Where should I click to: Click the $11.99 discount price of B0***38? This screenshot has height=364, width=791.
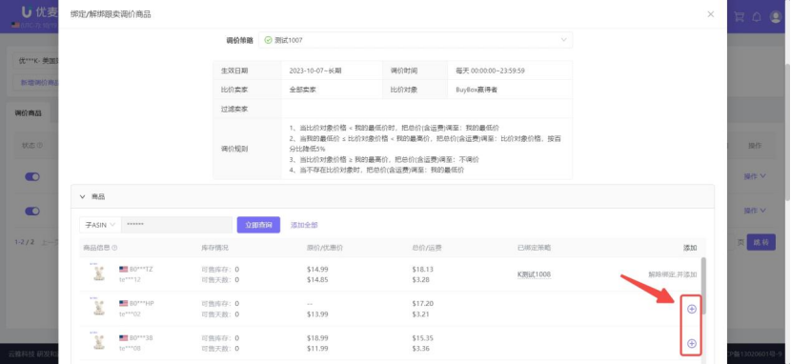317,349
